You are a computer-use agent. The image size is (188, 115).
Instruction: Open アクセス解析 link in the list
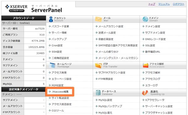click(153, 73)
